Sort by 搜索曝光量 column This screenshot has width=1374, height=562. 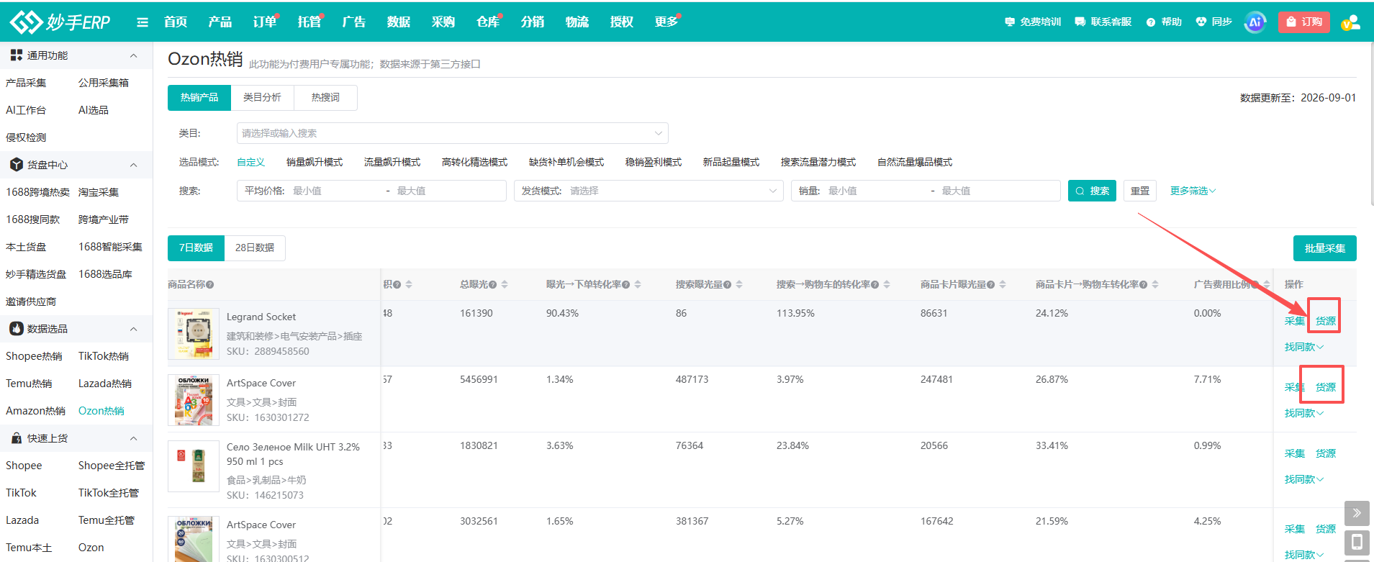point(739,284)
